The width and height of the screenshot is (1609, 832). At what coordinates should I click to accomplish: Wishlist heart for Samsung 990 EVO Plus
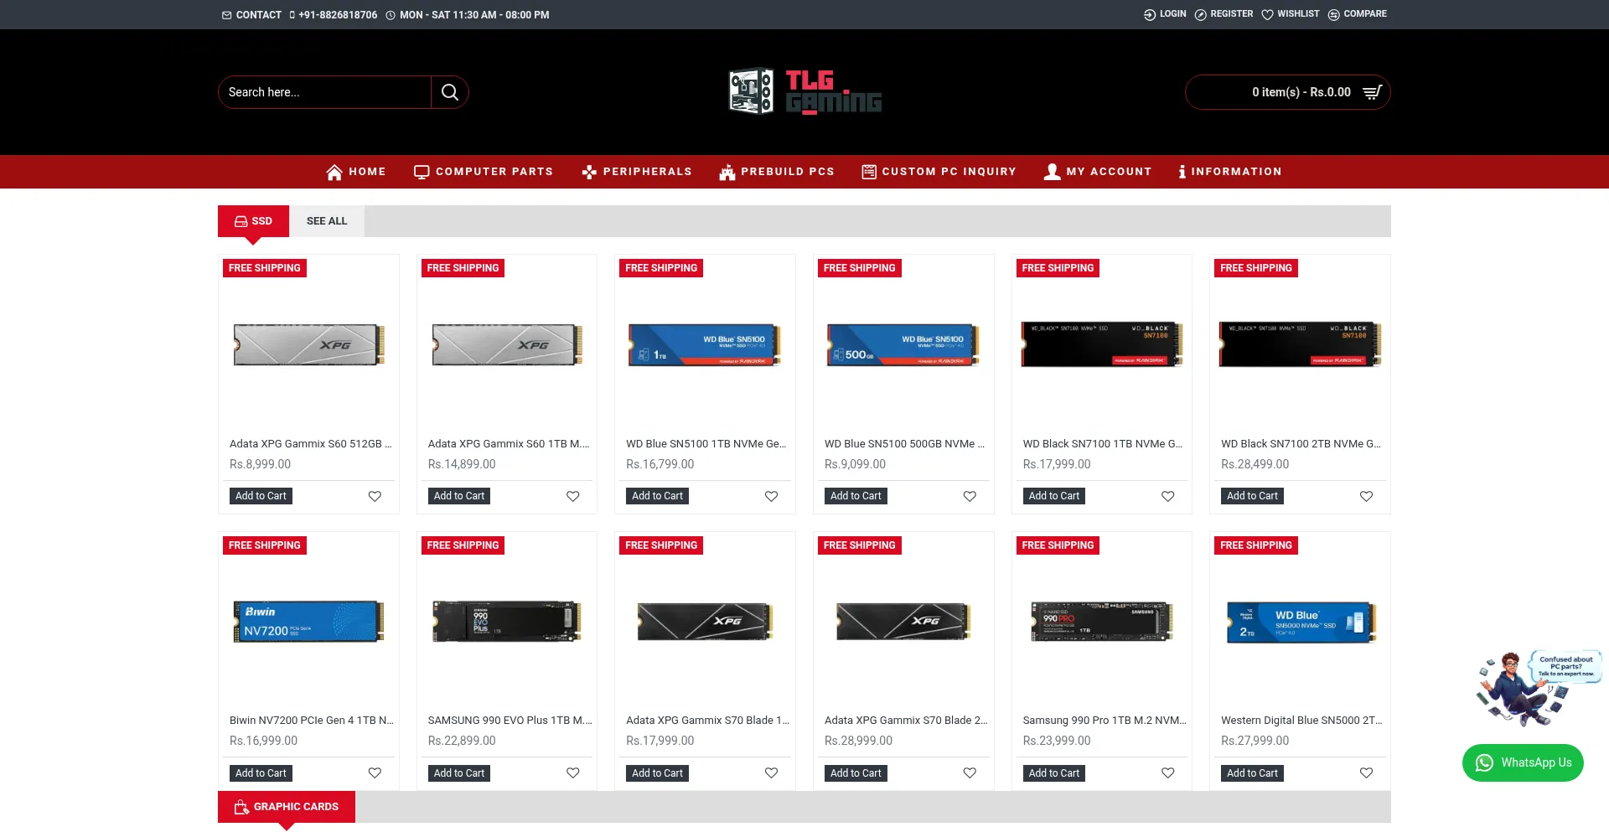(x=573, y=773)
